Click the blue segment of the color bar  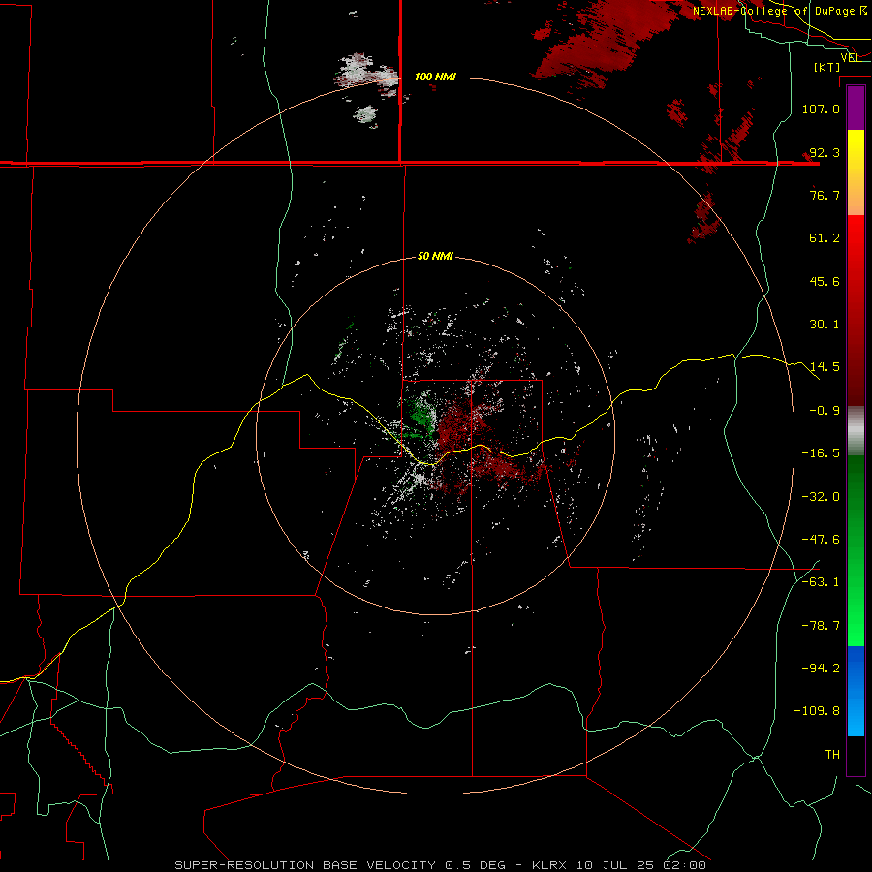pyautogui.click(x=856, y=691)
